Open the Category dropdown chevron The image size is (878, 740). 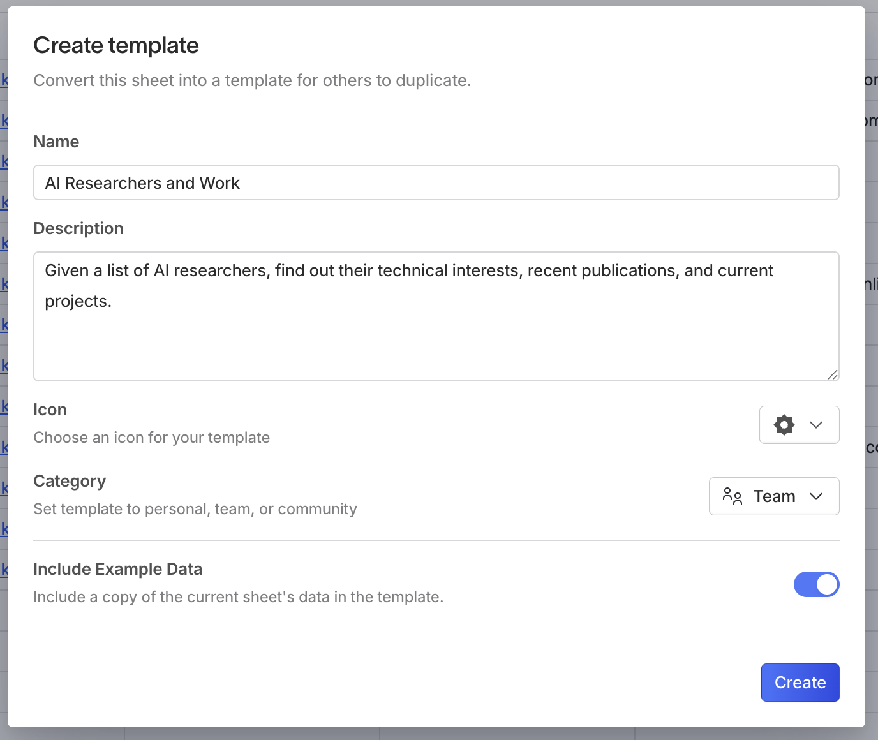816,496
